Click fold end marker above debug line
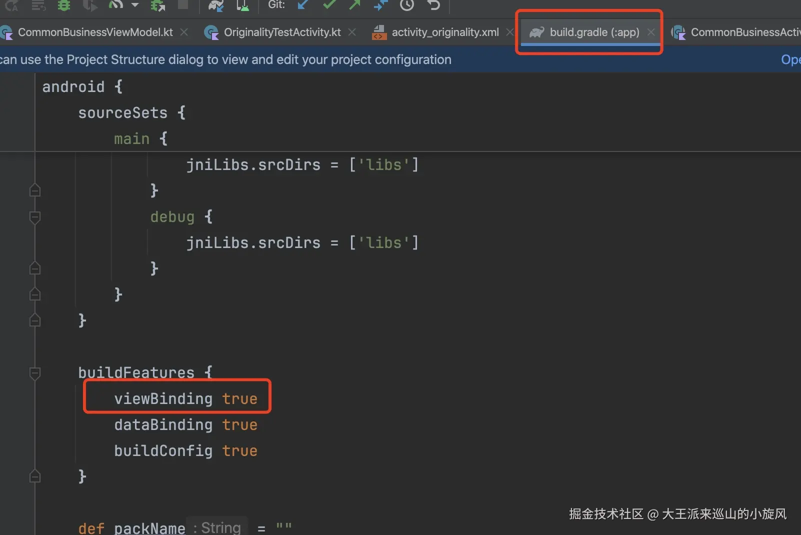 [35, 190]
